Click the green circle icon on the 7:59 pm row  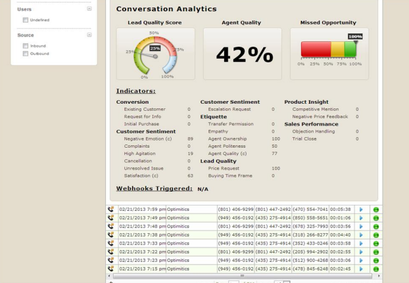(376, 209)
